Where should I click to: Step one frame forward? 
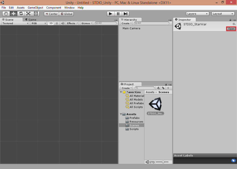(x=125, y=14)
